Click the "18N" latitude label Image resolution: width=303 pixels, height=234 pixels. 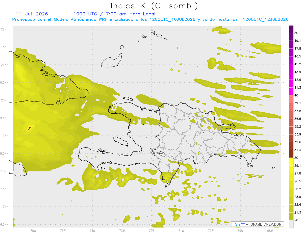click(4, 171)
